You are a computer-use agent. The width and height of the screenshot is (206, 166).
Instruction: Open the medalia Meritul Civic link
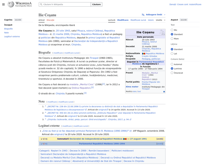tap(82, 84)
